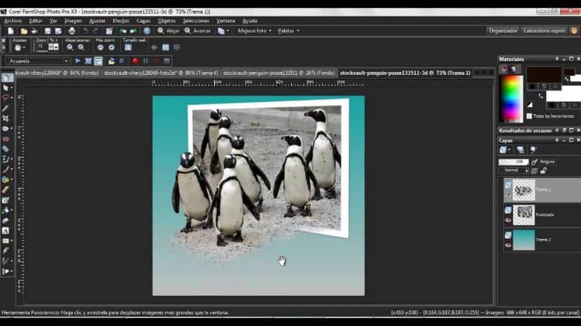Open the Ajustes hand preset dropdown arrow
The height and width of the screenshot is (326, 581).
(24, 47)
